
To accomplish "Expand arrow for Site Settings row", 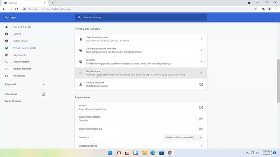I will pyautogui.click(x=201, y=73).
